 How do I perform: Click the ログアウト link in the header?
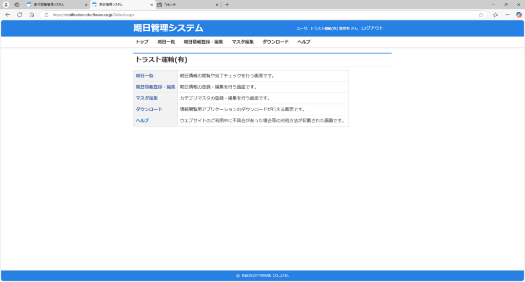click(372, 28)
